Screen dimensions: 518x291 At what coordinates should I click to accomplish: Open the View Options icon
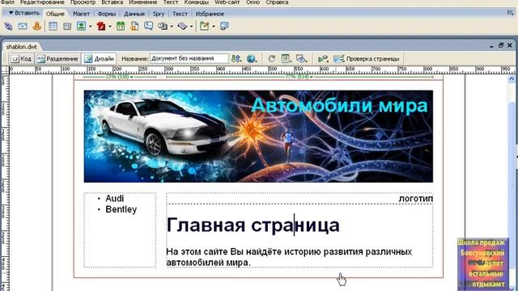[286, 59]
